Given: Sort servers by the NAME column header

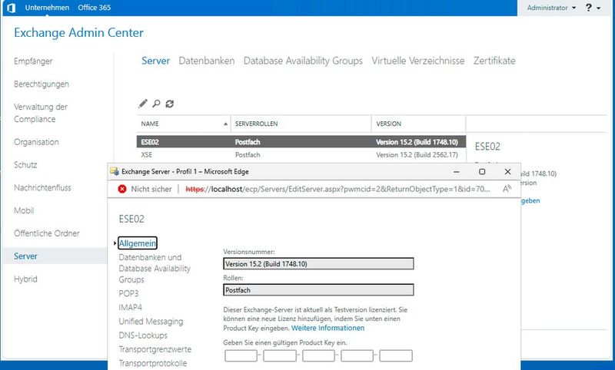Looking at the screenshot, I should [x=184, y=124].
